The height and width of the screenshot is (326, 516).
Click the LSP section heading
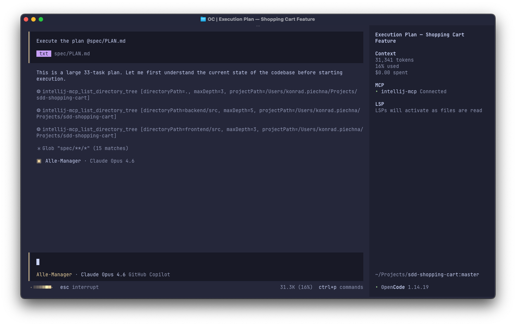point(380,104)
